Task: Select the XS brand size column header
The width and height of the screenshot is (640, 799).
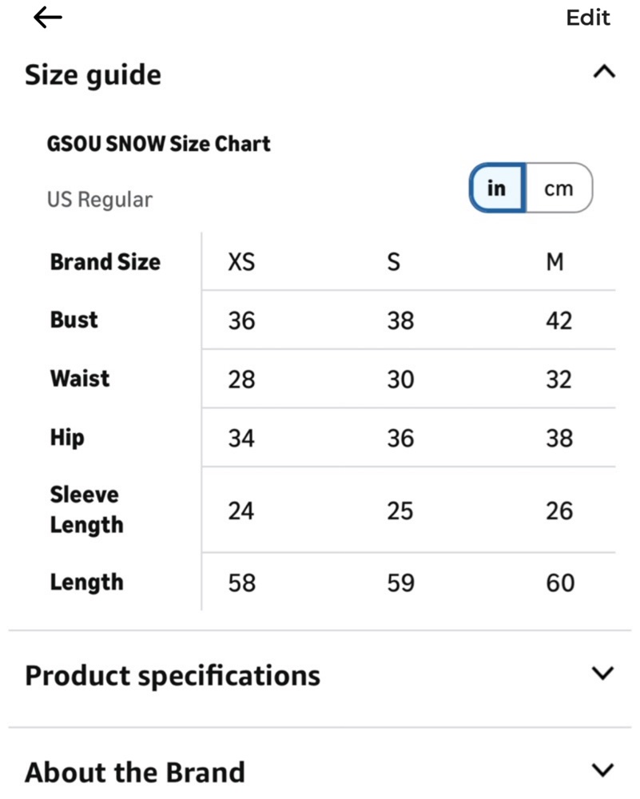Action: 241,262
